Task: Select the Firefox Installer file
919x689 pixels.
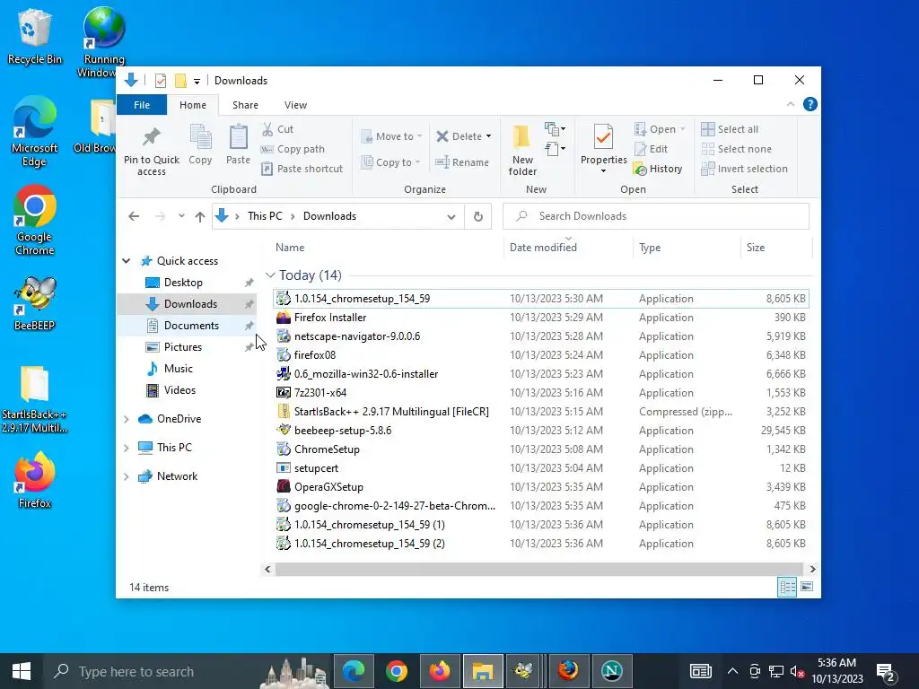Action: point(540,318)
